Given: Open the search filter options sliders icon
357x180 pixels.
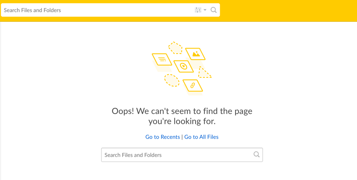Looking at the screenshot, I should (198, 10).
